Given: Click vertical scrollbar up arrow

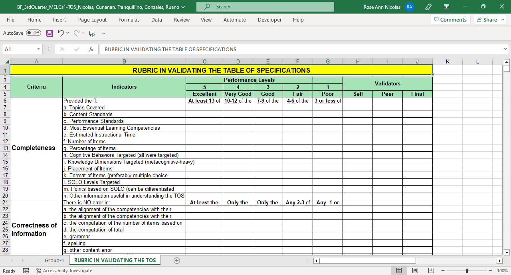Looking at the screenshot, I should click(x=507, y=62).
